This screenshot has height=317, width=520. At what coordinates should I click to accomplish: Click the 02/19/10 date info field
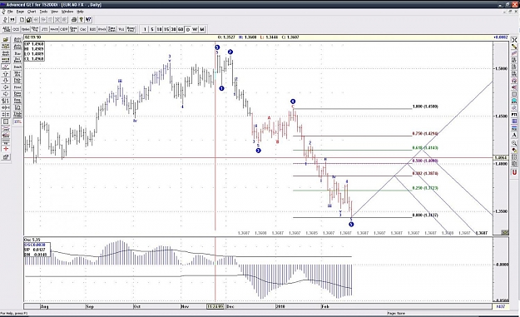click(32, 37)
